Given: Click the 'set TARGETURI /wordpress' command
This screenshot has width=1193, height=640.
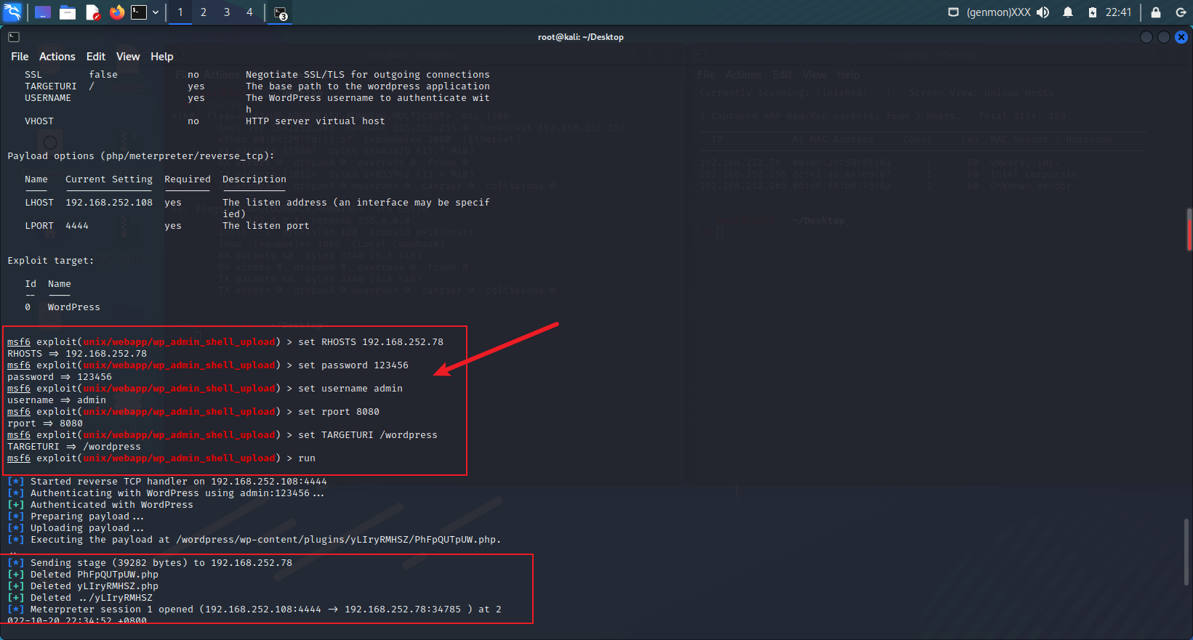Looking at the screenshot, I should click(368, 435).
